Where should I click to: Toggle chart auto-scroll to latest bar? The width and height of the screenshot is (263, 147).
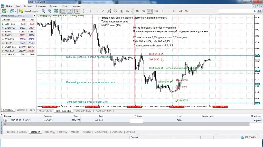point(63,11)
